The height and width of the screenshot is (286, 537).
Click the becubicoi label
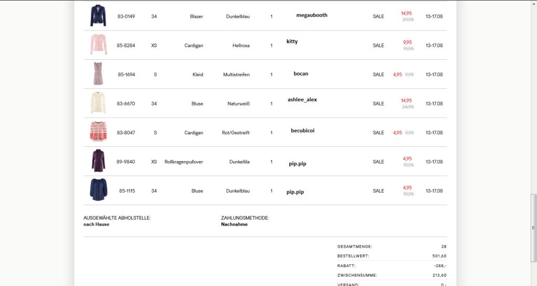point(302,130)
